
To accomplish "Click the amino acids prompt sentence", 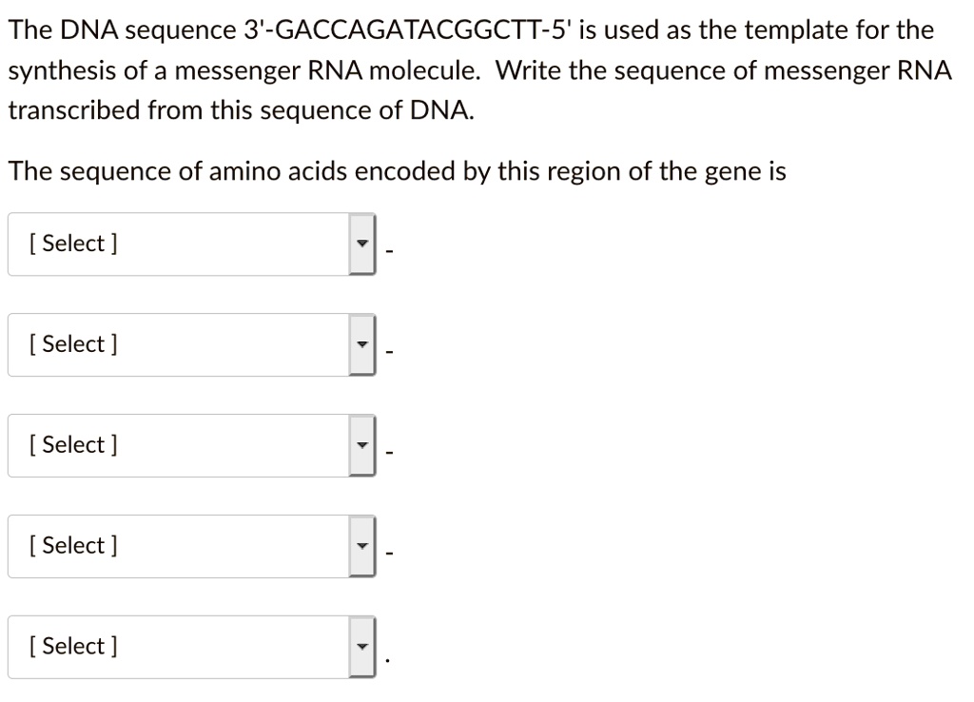I will coord(396,171).
